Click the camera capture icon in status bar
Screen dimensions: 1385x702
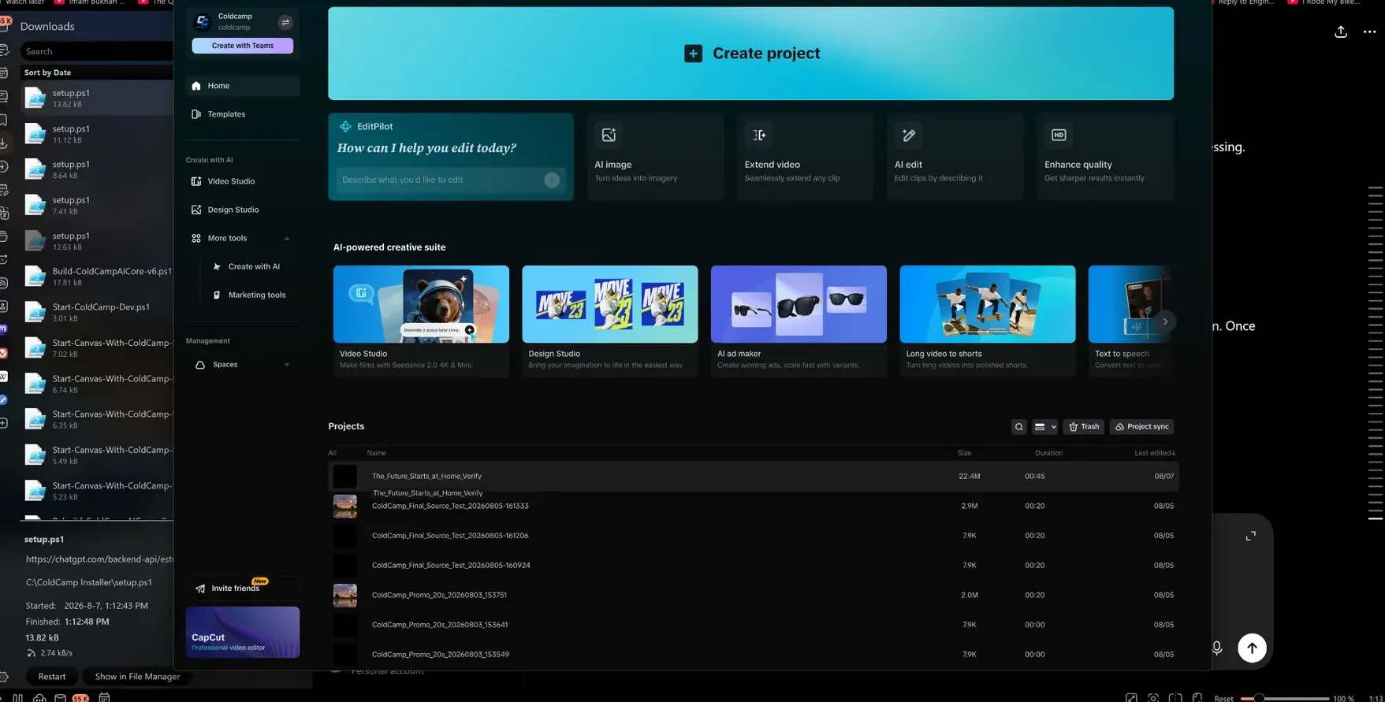(1153, 698)
